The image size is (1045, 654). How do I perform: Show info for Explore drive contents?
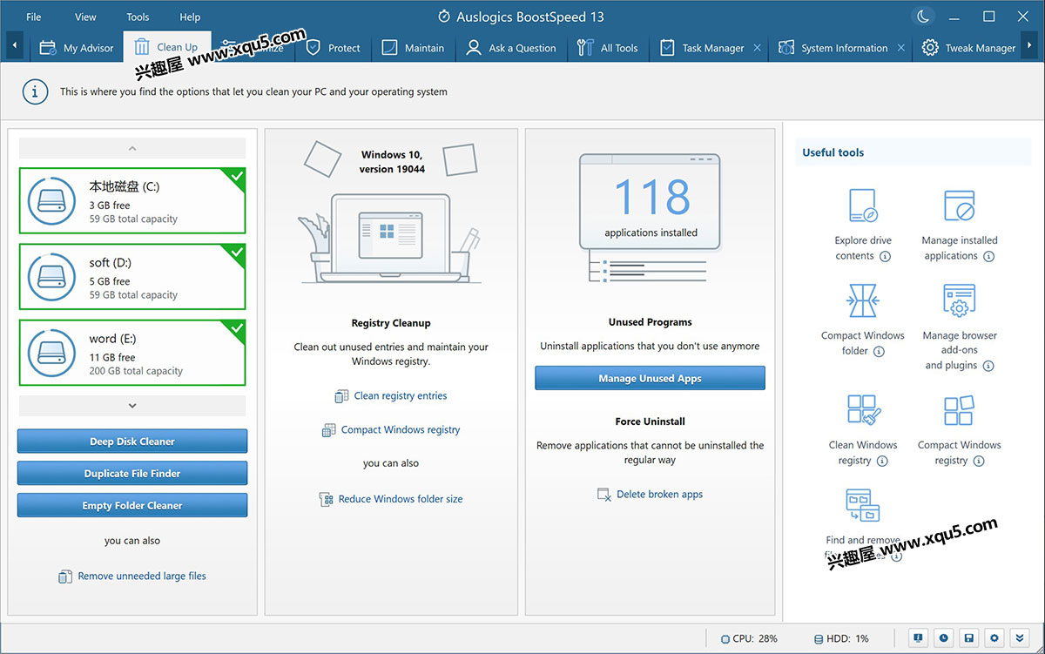886,256
